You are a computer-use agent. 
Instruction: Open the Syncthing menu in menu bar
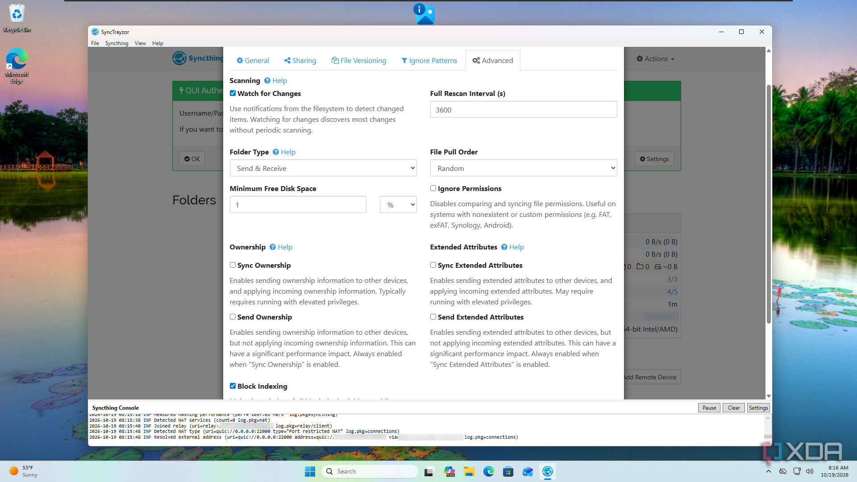[116, 43]
